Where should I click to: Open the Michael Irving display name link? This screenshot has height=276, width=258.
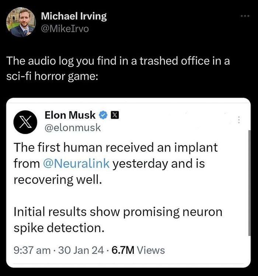click(74, 16)
